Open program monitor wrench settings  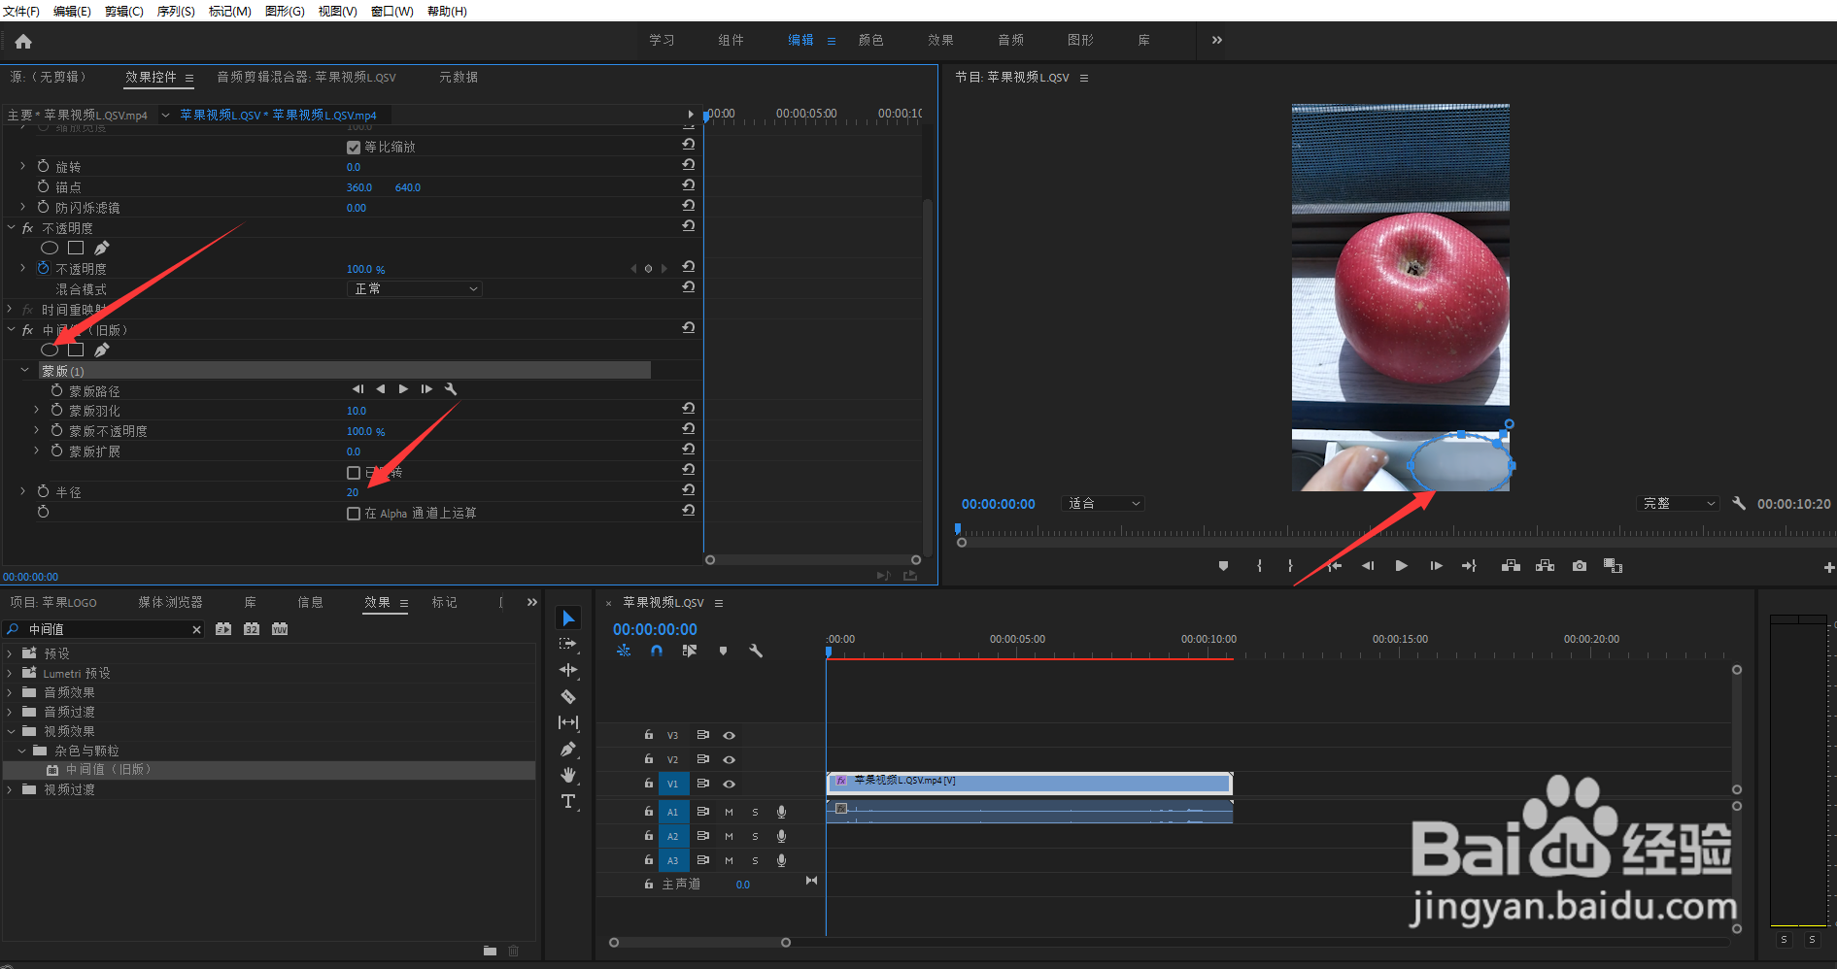(1739, 503)
